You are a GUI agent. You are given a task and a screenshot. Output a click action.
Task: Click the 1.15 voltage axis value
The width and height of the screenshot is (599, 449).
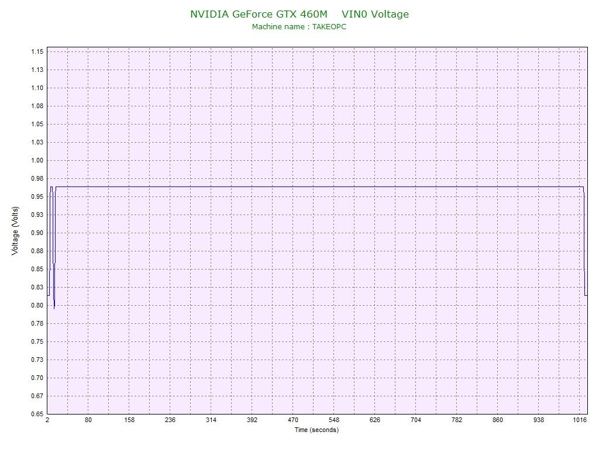coord(37,51)
